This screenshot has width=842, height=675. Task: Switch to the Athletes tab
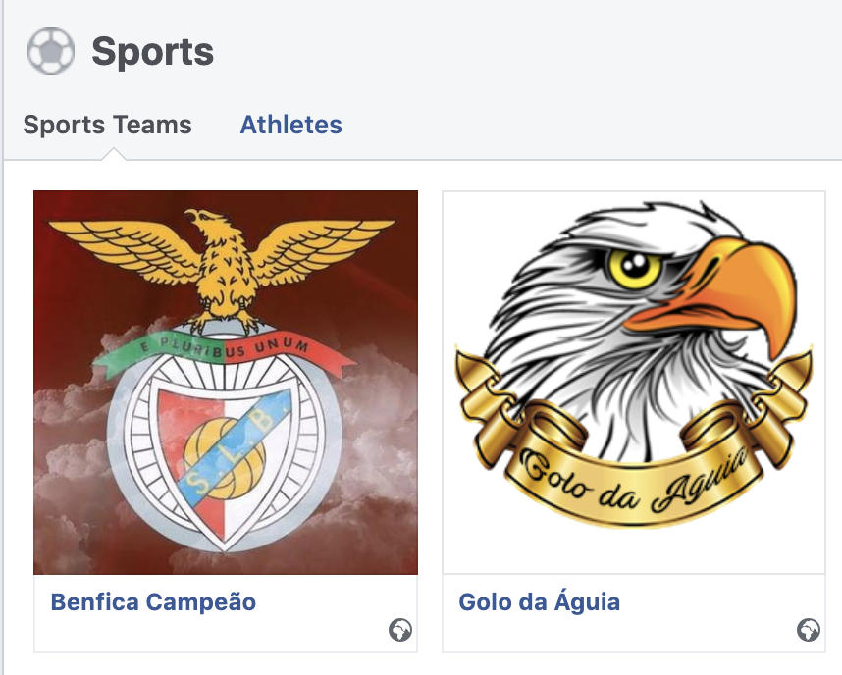click(290, 125)
